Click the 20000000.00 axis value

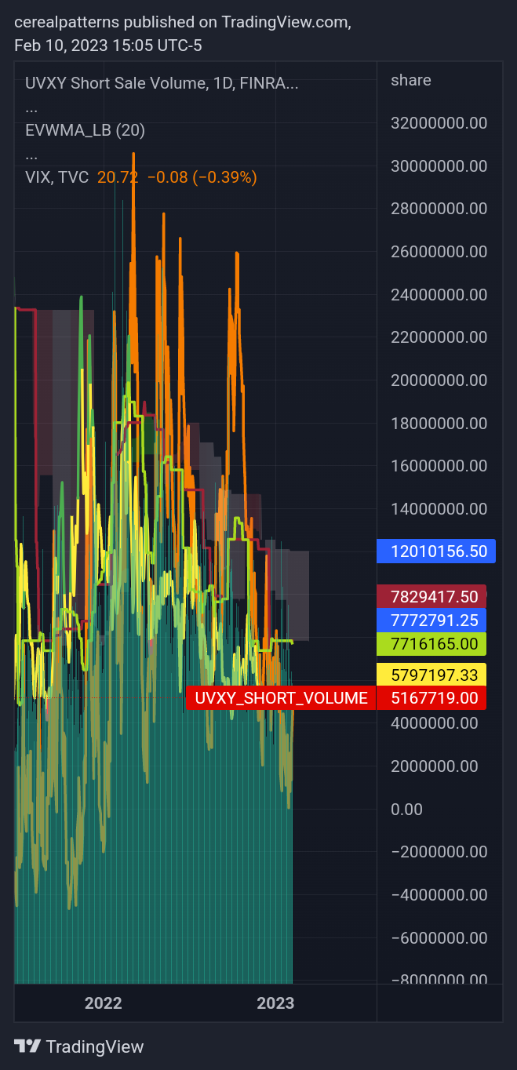[439, 380]
